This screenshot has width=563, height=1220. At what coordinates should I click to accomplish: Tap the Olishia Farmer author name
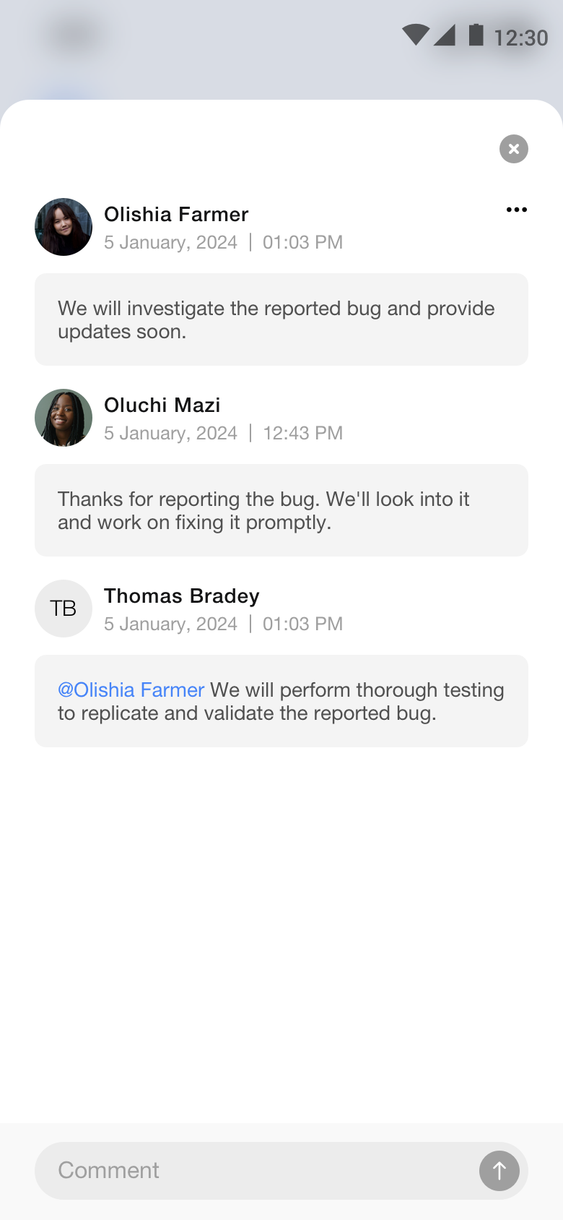point(176,215)
